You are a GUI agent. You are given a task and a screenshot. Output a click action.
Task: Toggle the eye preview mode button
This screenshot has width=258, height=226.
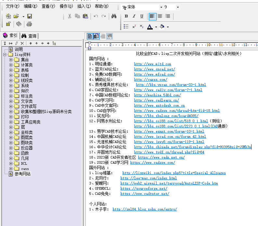click(110, 36)
